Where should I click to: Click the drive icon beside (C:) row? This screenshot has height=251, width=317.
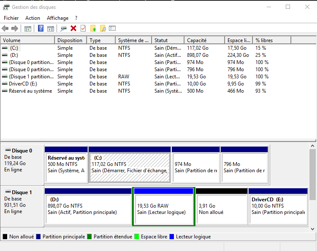click(x=5, y=48)
